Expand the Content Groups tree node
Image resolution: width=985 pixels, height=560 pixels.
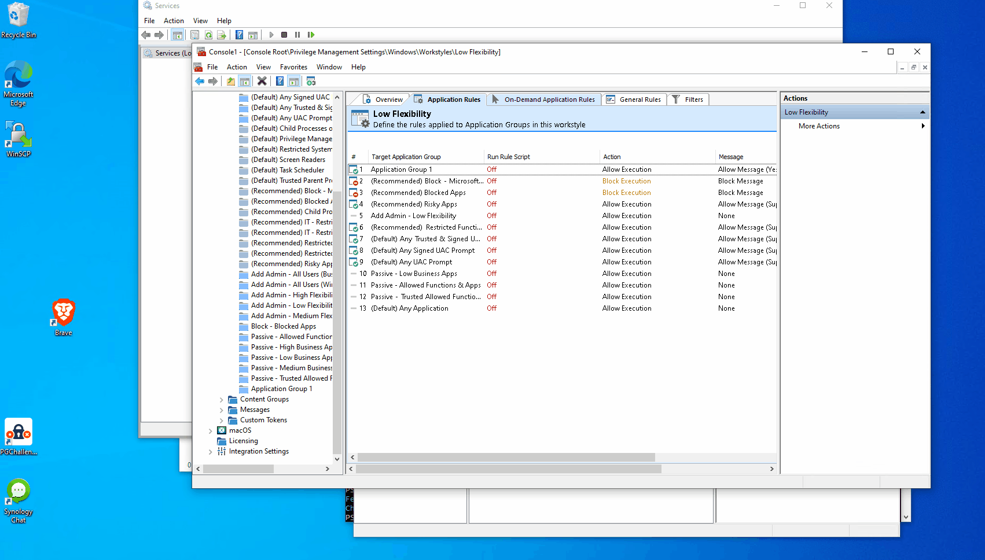click(221, 400)
